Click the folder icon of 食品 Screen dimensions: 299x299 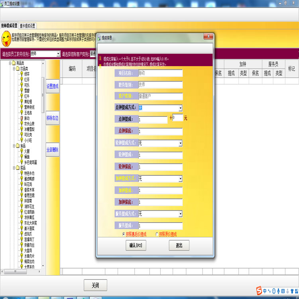(x=18, y=146)
